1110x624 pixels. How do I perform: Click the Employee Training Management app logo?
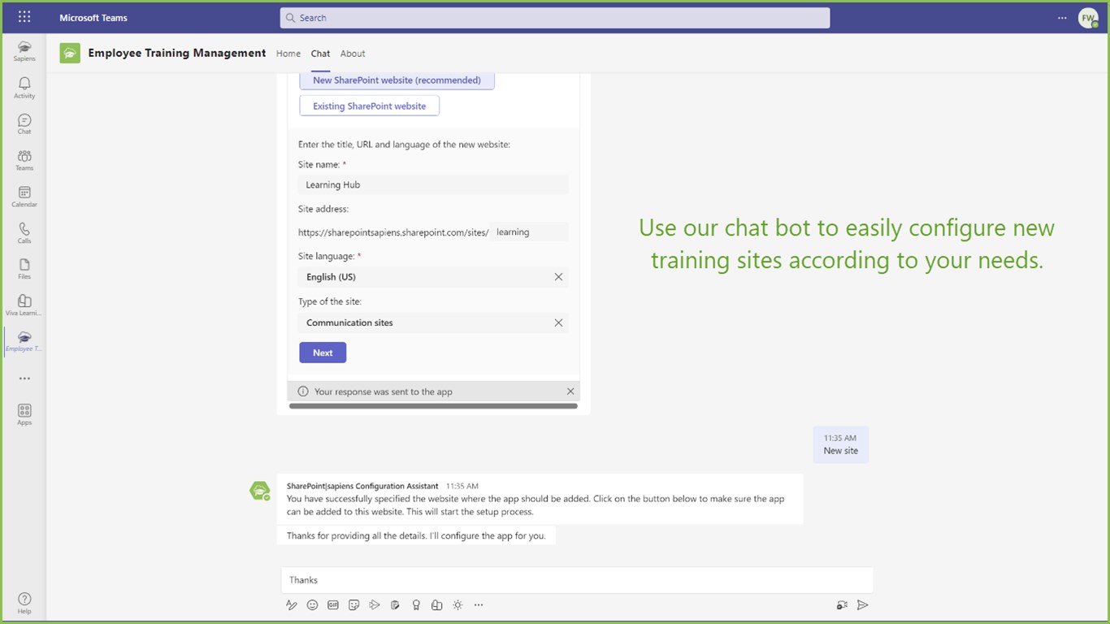click(x=70, y=53)
